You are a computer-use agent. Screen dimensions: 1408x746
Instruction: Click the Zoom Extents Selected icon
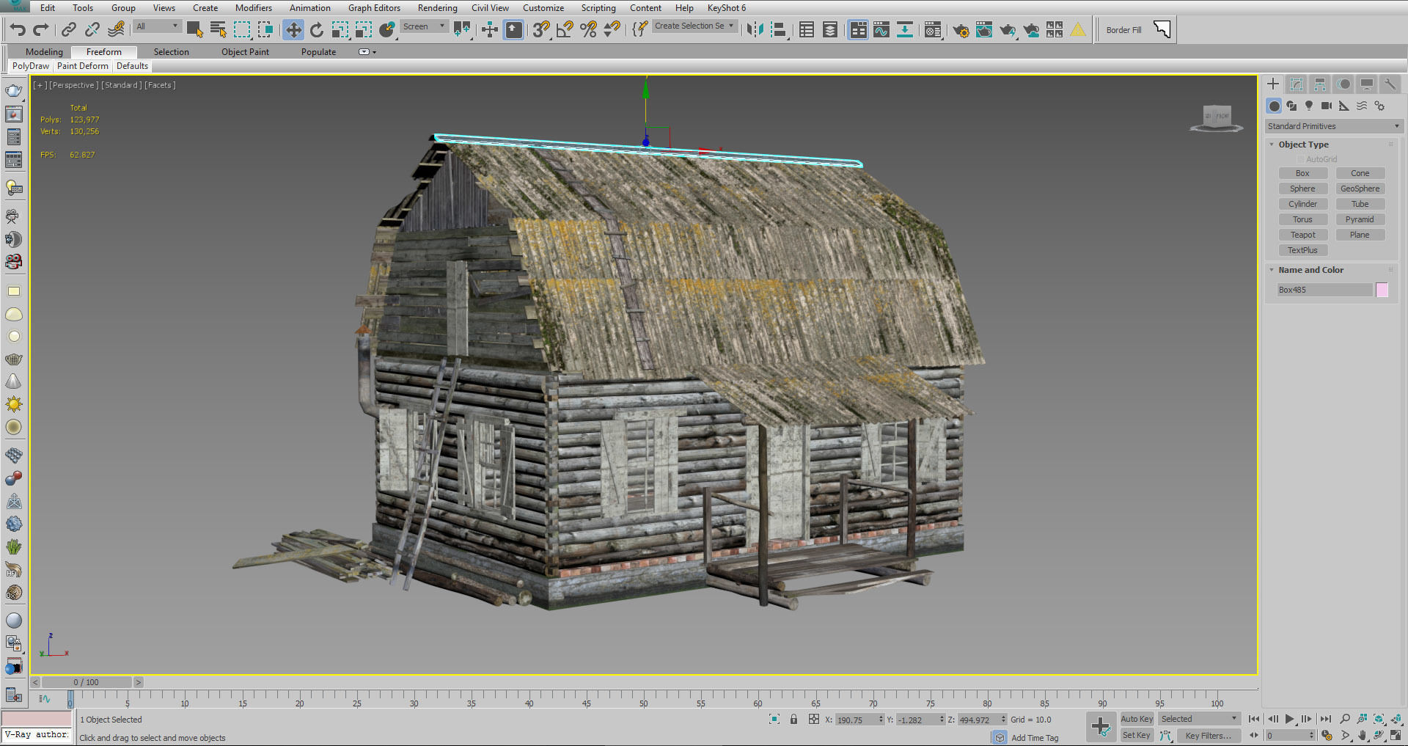coord(1379,719)
